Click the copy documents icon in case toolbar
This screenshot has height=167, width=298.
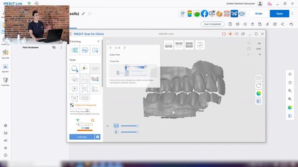point(260,24)
